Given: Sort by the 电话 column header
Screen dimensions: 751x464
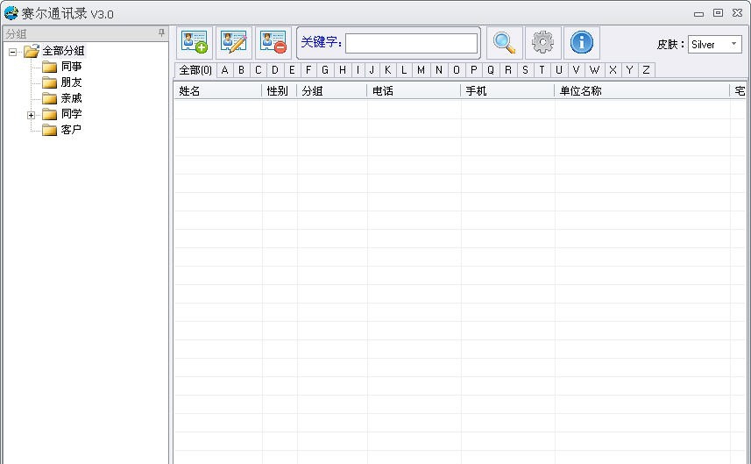Looking at the screenshot, I should pyautogui.click(x=414, y=90).
